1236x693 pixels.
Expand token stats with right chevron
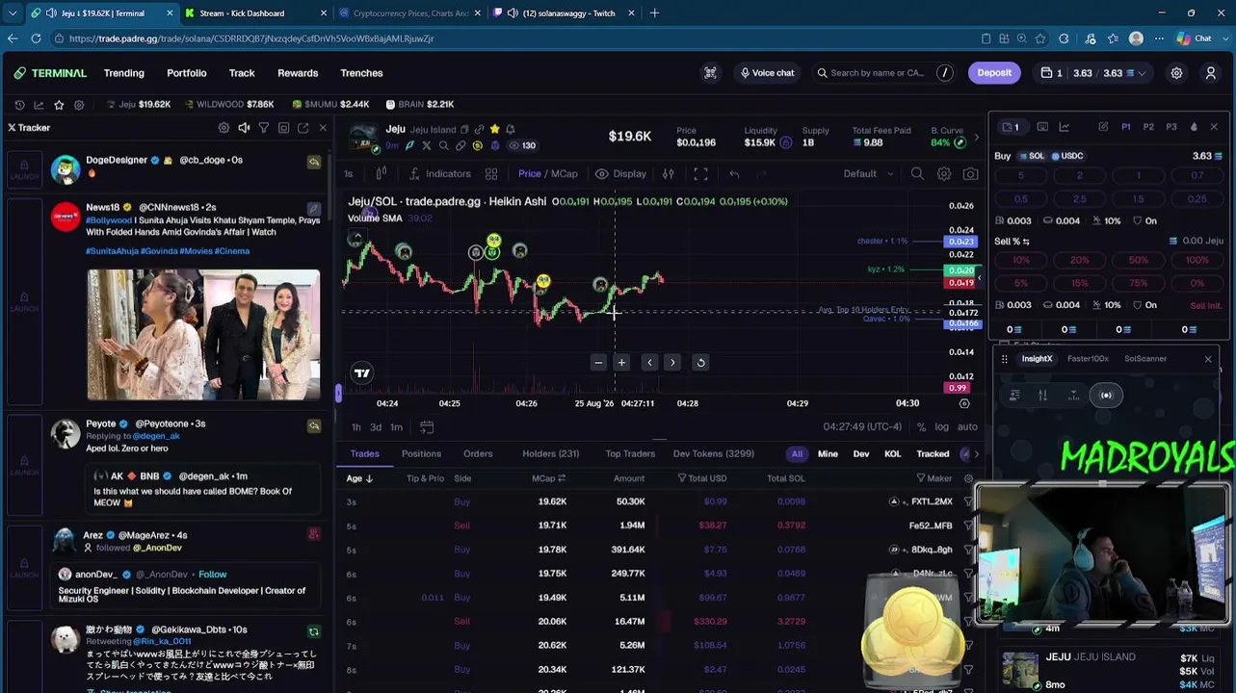[976, 138]
